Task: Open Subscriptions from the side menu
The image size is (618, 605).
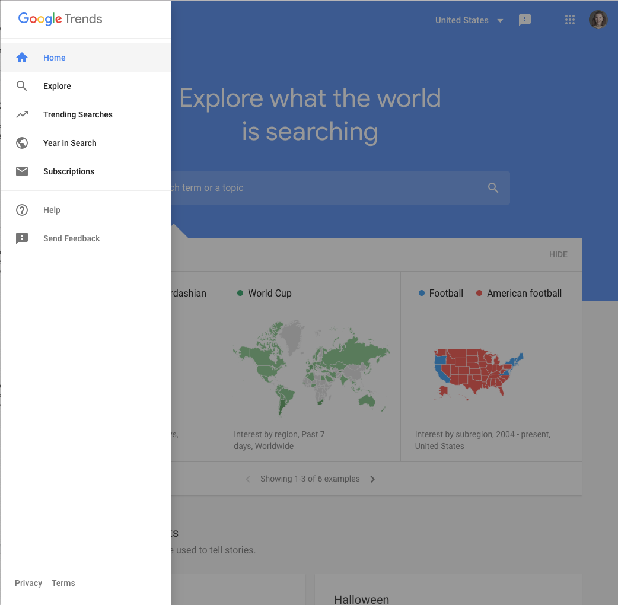Action: (86, 171)
